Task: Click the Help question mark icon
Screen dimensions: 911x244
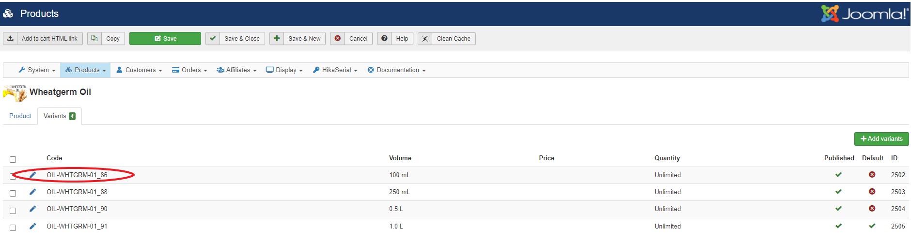Action: [384, 38]
